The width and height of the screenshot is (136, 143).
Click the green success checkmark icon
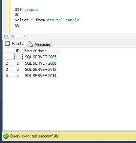tap(6, 136)
